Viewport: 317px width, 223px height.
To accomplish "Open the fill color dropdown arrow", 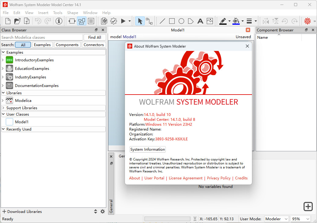I will tap(242, 21).
